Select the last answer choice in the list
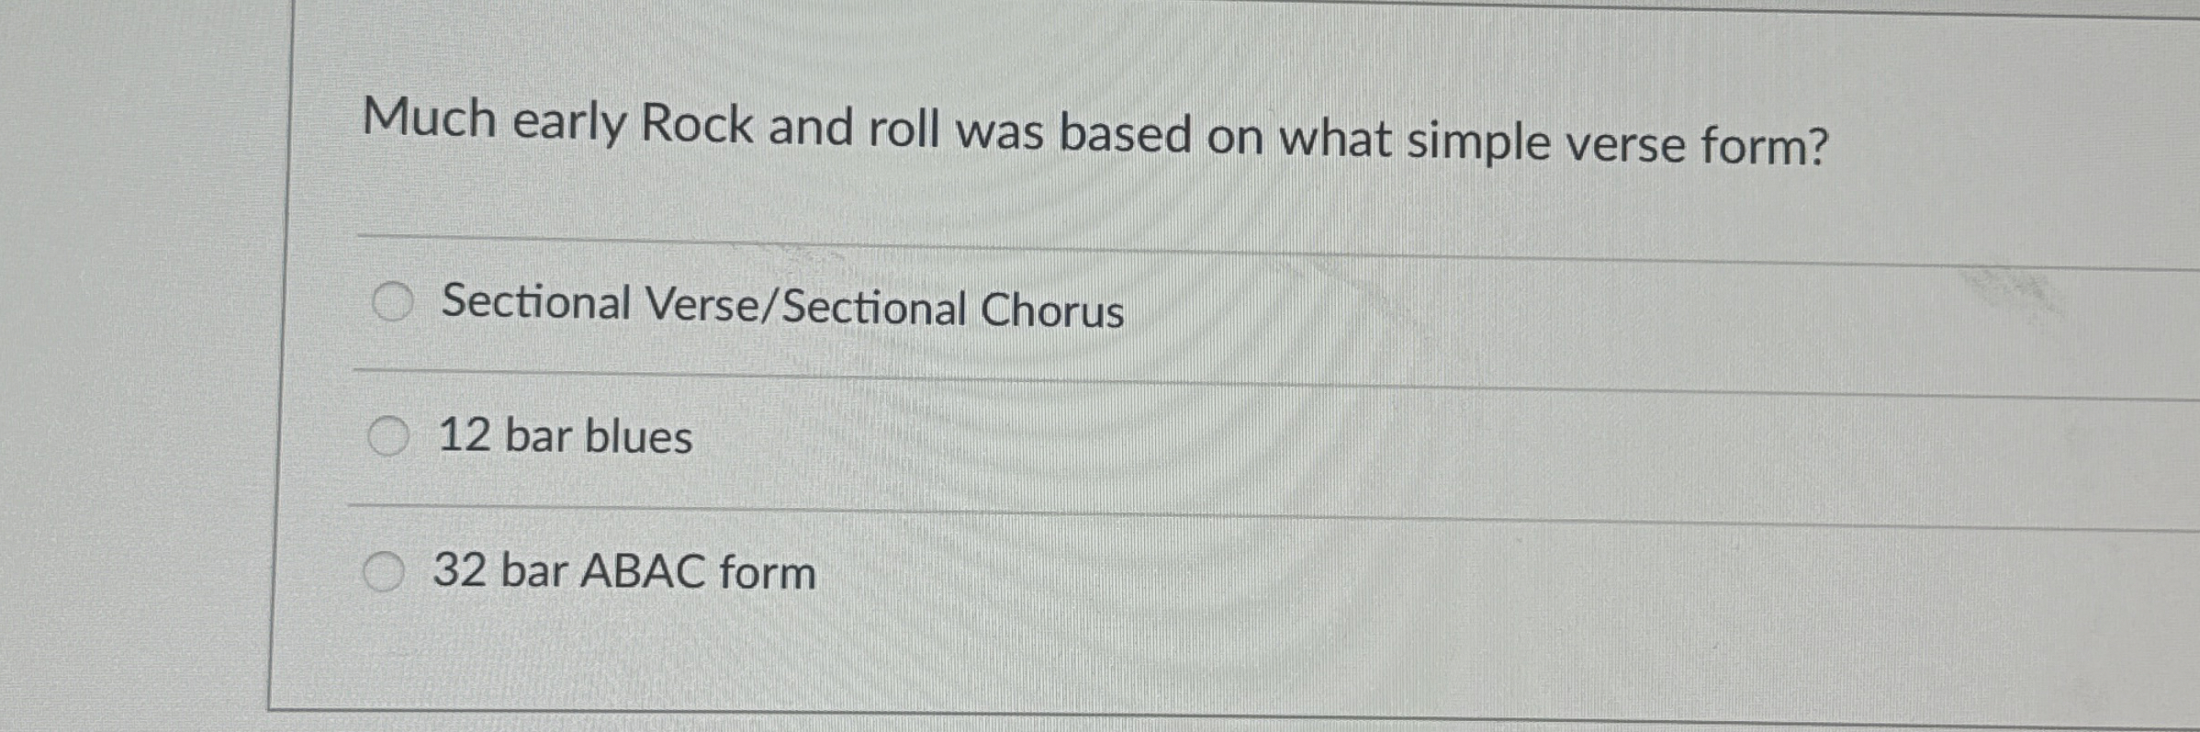The image size is (2200, 732). click(622, 571)
